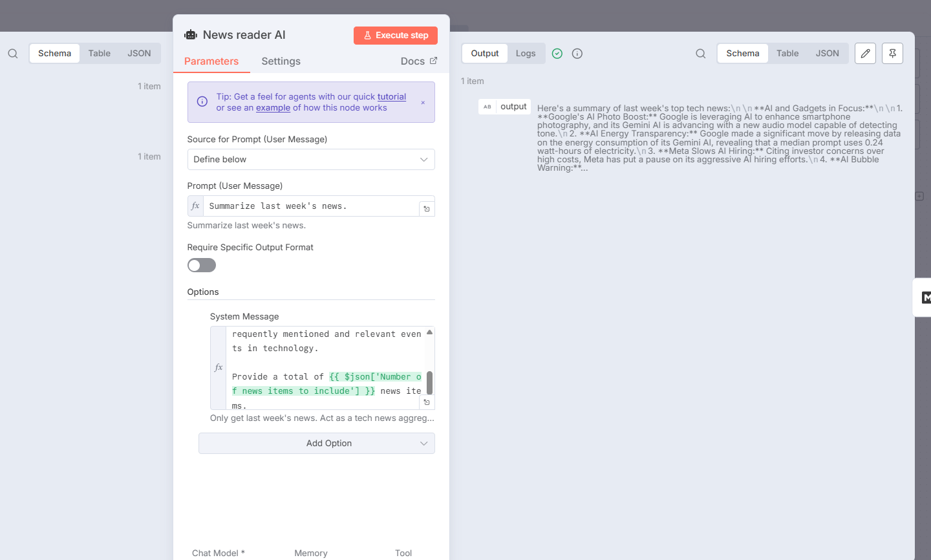
Task: Open the Add Option dropdown
Action: click(x=316, y=444)
